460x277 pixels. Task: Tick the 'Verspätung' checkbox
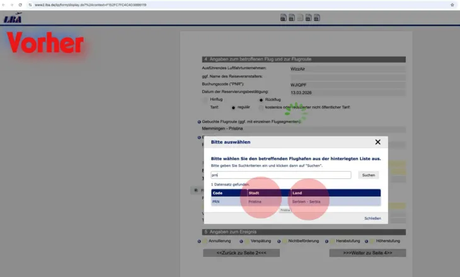point(247,241)
